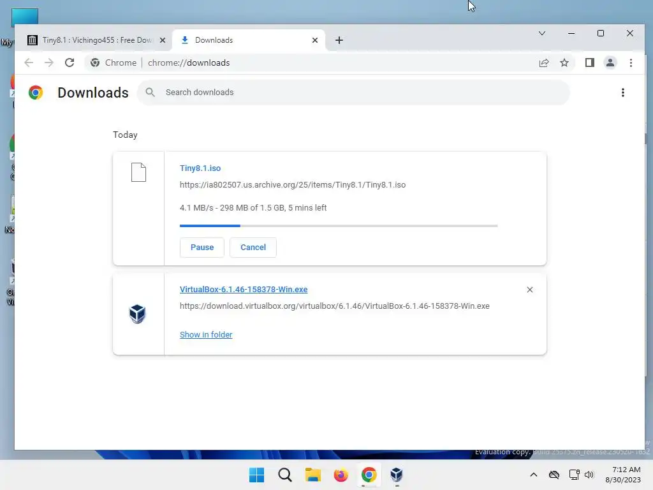The height and width of the screenshot is (490, 653).
Task: Select the Downloads tab
Action: 249,40
